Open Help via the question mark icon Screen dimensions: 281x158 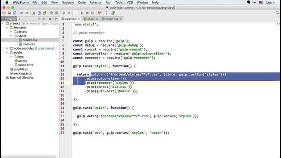pos(106,13)
